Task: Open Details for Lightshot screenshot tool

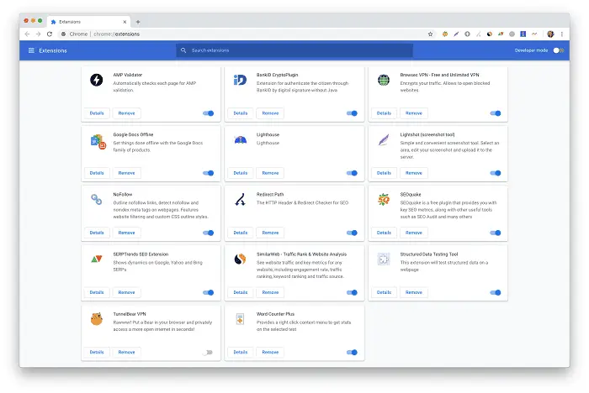Action: 384,173
